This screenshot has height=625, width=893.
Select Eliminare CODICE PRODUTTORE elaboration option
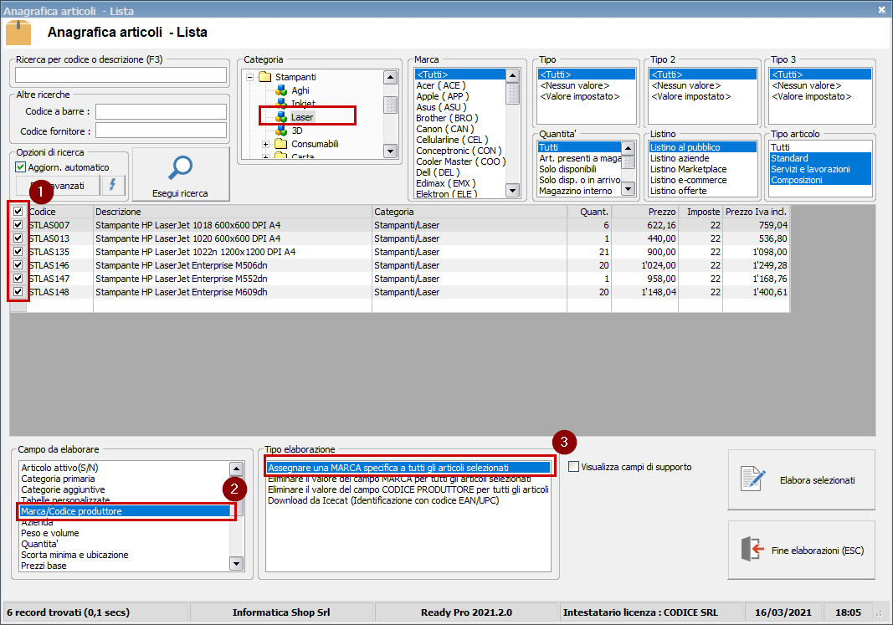click(x=408, y=489)
